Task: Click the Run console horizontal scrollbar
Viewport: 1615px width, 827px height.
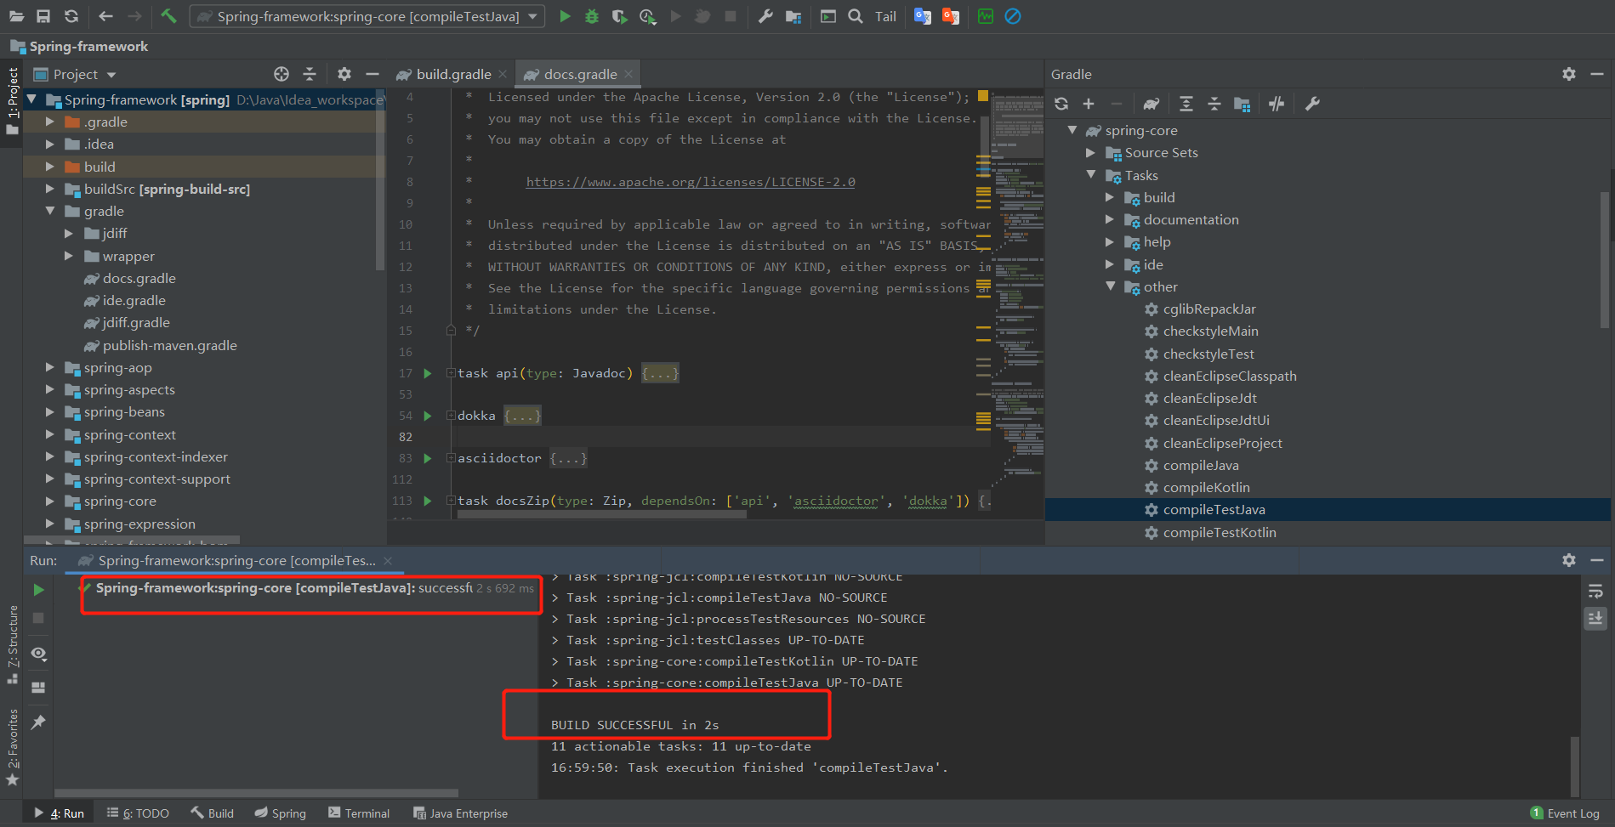Action: click(x=256, y=793)
